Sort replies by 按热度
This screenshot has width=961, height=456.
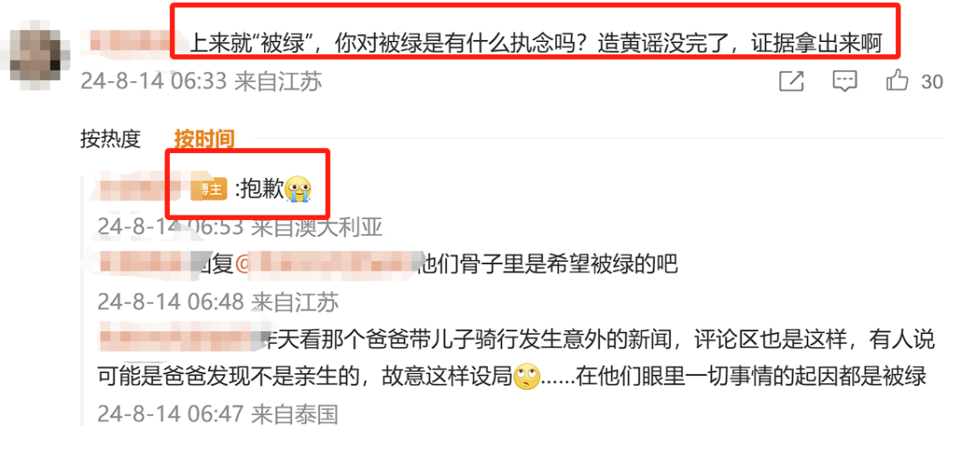coord(110,139)
